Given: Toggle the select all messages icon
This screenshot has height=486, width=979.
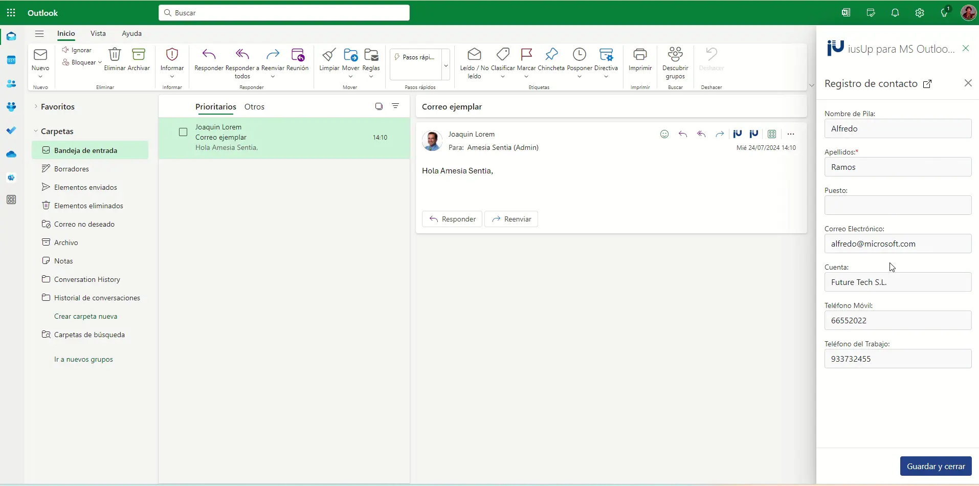Looking at the screenshot, I should (379, 106).
